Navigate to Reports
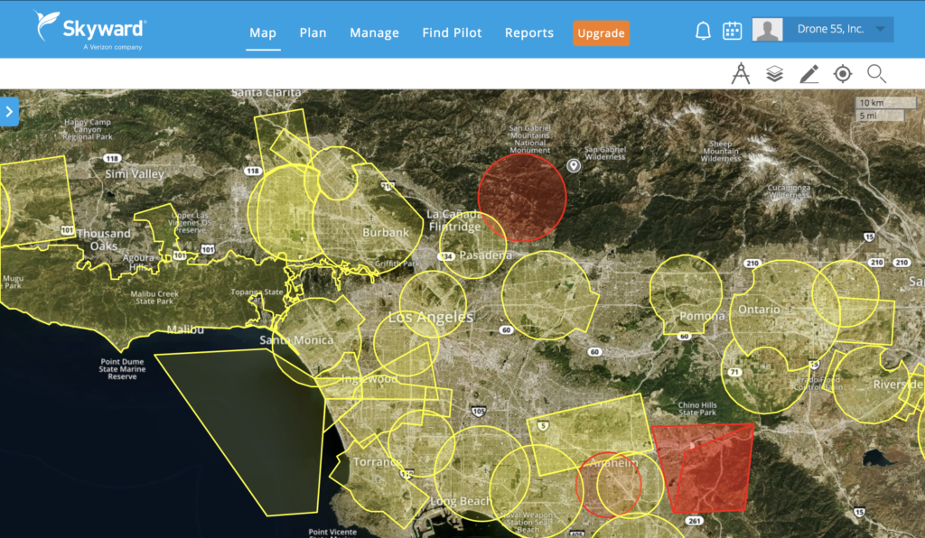The width and height of the screenshot is (925, 538). 529,33
